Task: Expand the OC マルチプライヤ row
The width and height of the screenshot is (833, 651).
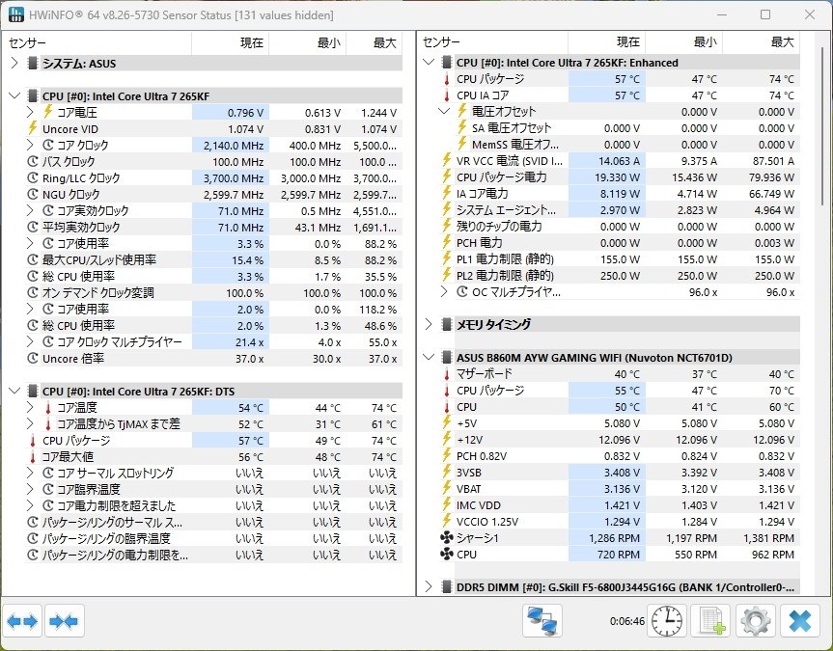Action: click(444, 292)
